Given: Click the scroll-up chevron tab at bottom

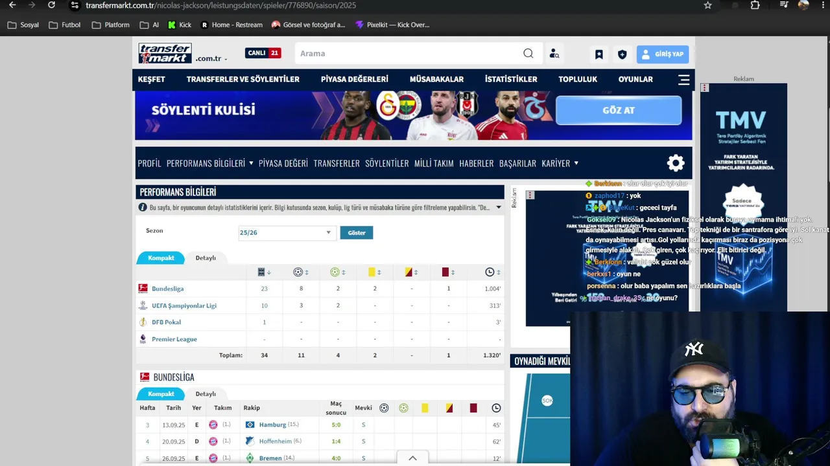Looking at the screenshot, I should point(412,458).
